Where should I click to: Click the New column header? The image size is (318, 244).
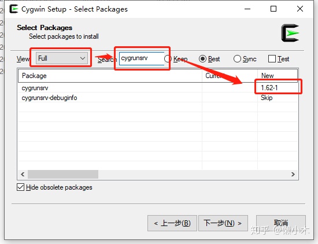[278, 76]
